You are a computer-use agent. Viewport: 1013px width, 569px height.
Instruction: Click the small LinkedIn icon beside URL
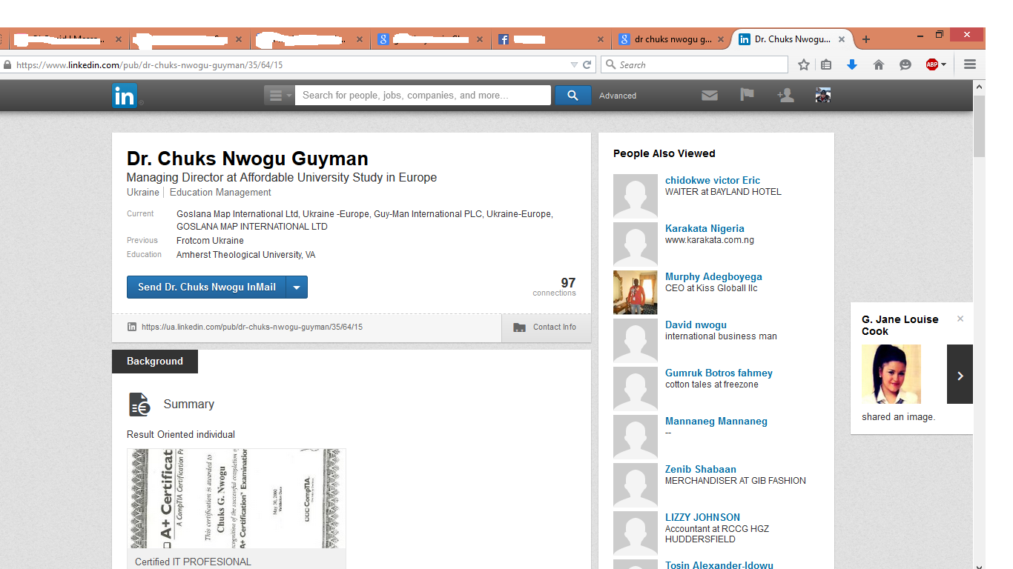coord(132,327)
